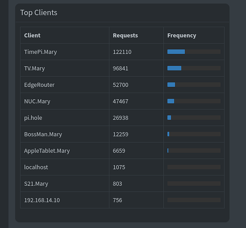Click the Requests column header
The width and height of the screenshot is (246, 228).
point(125,36)
